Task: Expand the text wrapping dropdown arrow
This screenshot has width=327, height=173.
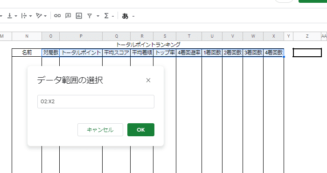Action: 30,16
